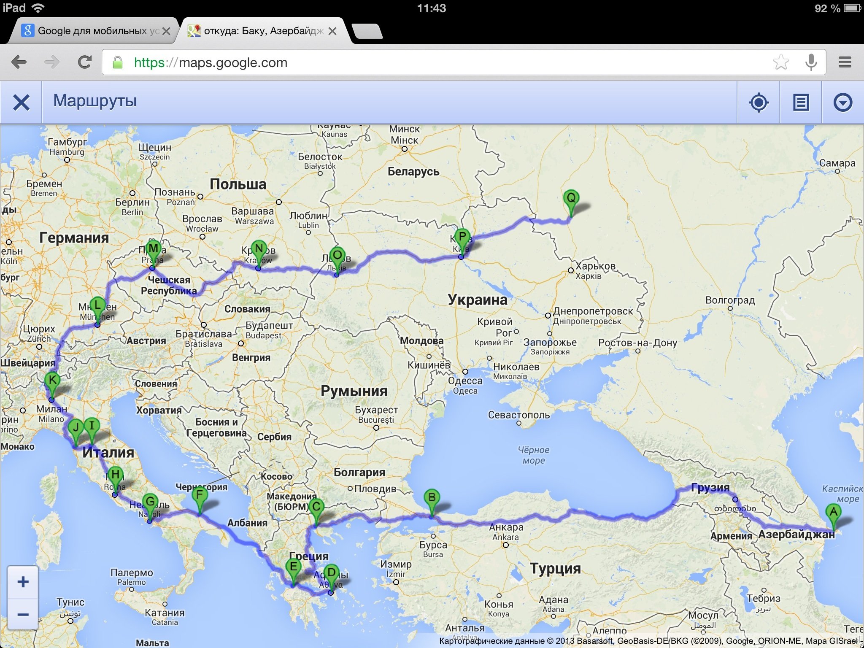Expand the round dropdown arrow menu
This screenshot has height=648, width=864.
(x=842, y=103)
